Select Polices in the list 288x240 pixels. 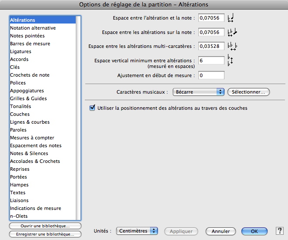point(43,83)
